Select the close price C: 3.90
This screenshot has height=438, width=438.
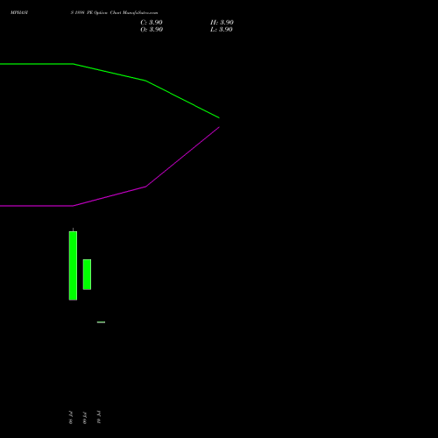point(152,23)
